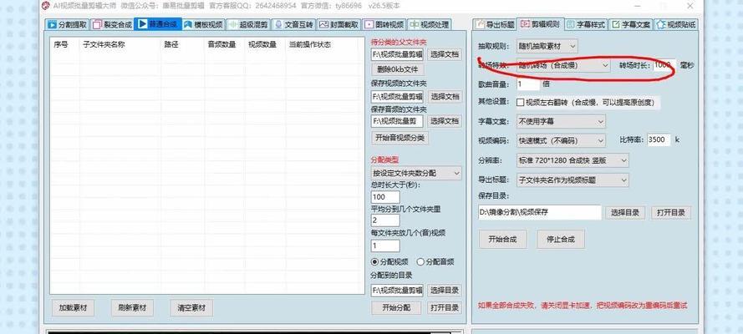Click the 刷新素材 button
Viewport: 743px width, 334px height.
pos(132,307)
